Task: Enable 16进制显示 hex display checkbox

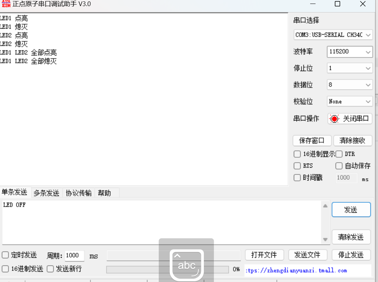Action: tap(297, 154)
